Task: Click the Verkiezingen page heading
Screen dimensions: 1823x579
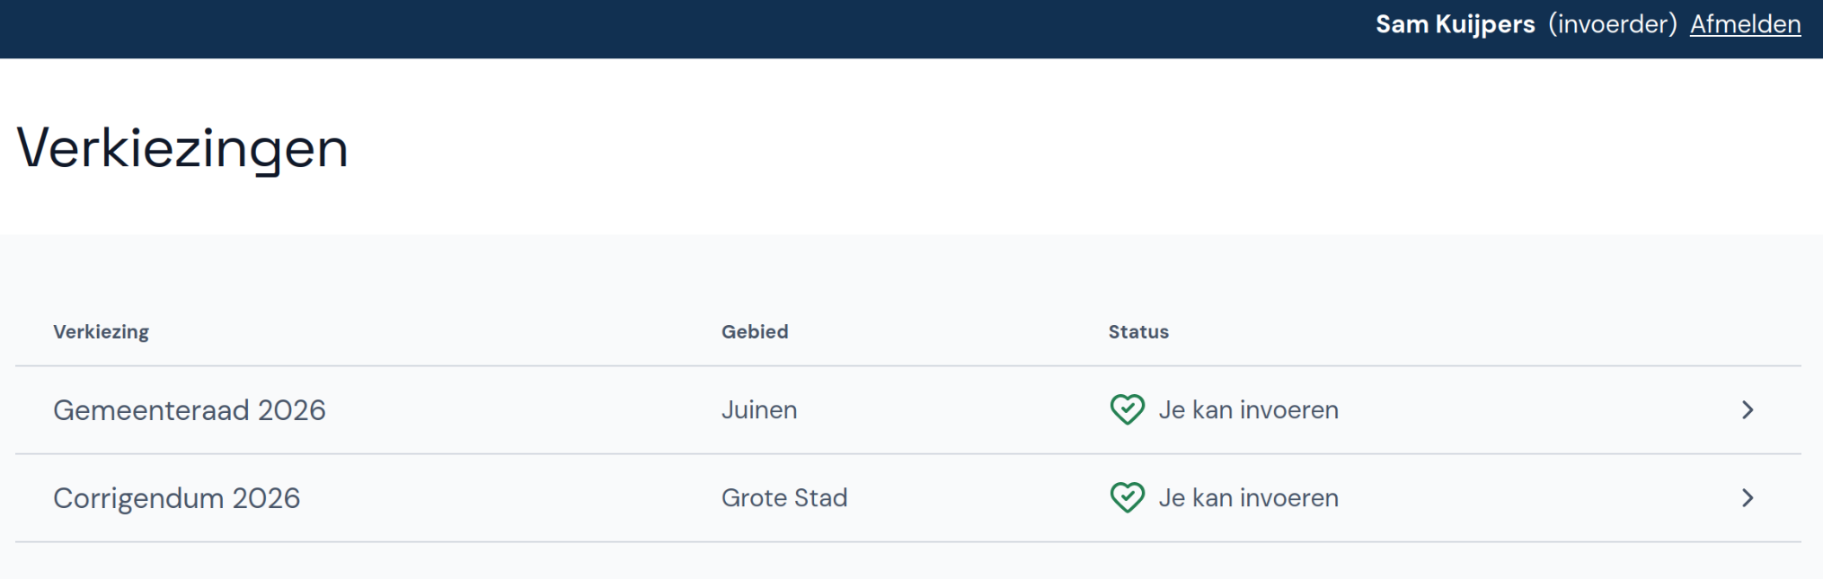Action: click(x=183, y=147)
